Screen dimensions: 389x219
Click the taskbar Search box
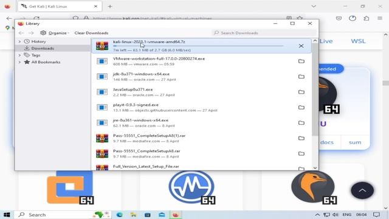(63, 215)
